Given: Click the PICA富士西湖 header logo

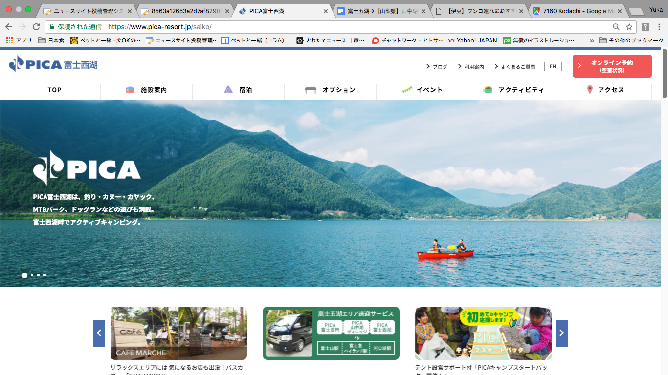Looking at the screenshot, I should coord(53,64).
